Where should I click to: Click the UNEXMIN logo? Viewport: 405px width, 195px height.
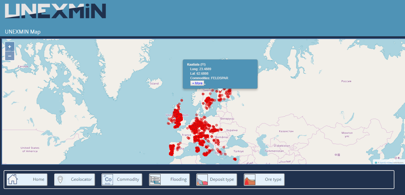click(x=55, y=11)
